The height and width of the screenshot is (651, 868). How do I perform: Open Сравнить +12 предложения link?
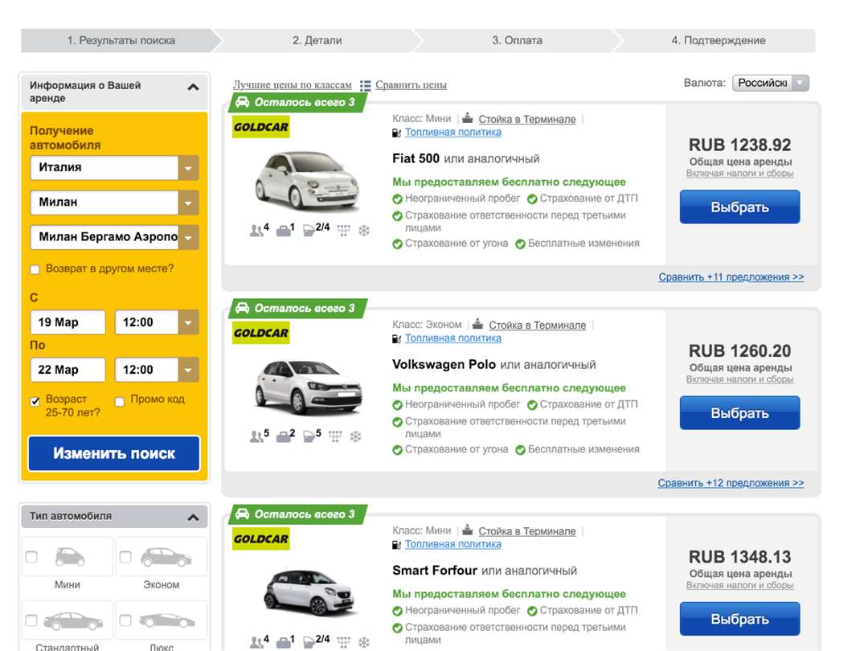[x=731, y=483]
